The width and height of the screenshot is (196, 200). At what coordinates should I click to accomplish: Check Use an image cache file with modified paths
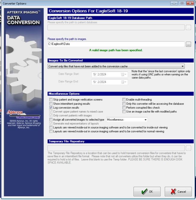pyautogui.click(x=124, y=112)
